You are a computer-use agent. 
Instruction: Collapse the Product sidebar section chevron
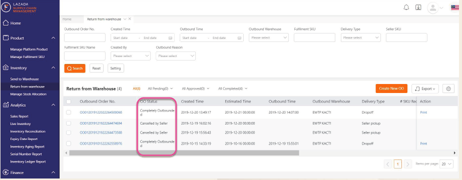pos(54,38)
